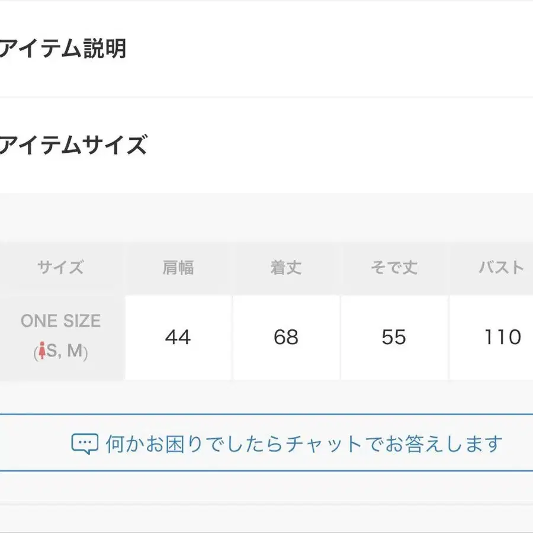Click the 肩幅 column header
Image resolution: width=533 pixels, height=533 pixels.
coord(178,268)
